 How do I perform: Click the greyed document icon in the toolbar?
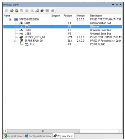pyautogui.click(x=7, y=10)
